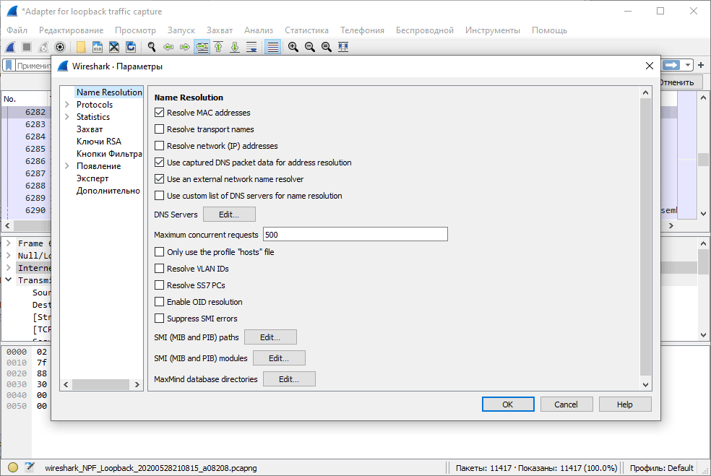Zoom in the main window text

pos(293,47)
